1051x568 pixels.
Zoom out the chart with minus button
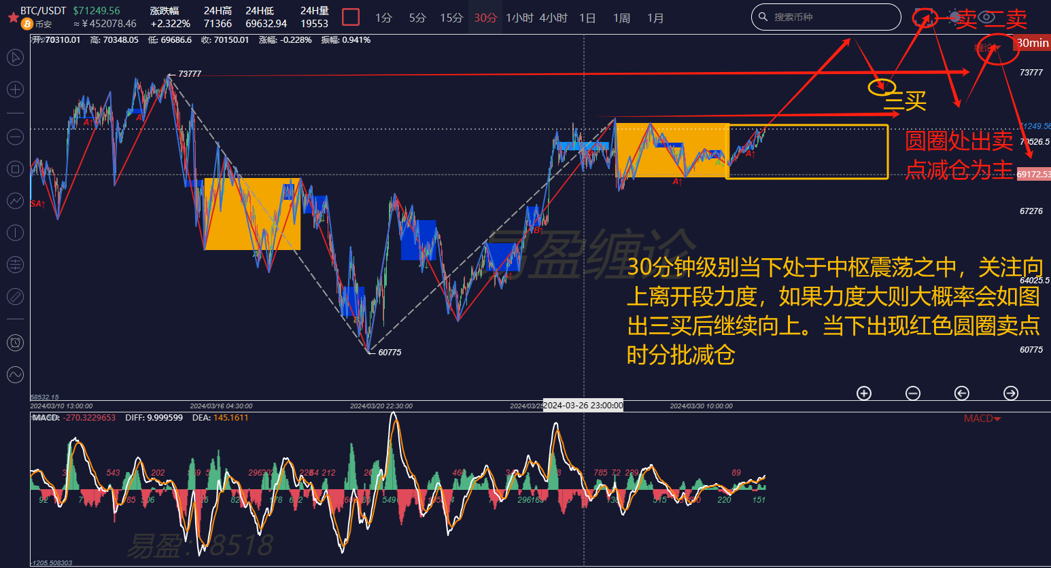pyautogui.click(x=913, y=393)
